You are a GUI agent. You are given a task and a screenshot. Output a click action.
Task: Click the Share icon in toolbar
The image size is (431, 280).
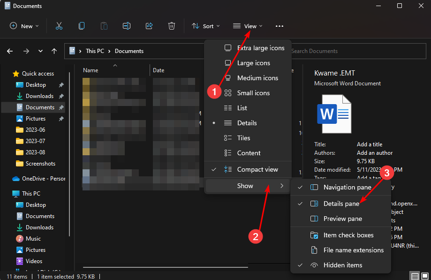(x=149, y=26)
